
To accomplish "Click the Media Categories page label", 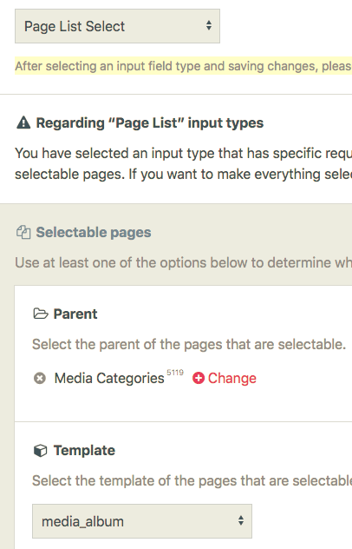I will [109, 379].
